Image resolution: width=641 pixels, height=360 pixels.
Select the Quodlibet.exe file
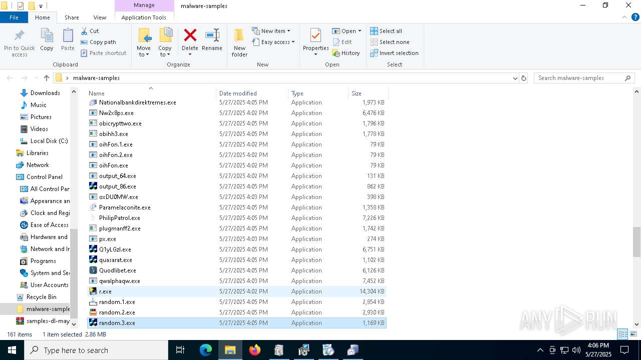click(236, 270)
